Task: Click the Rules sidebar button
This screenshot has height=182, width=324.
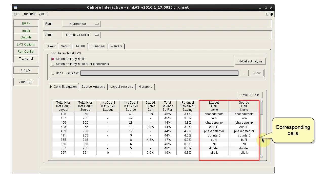Action: click(x=26, y=23)
